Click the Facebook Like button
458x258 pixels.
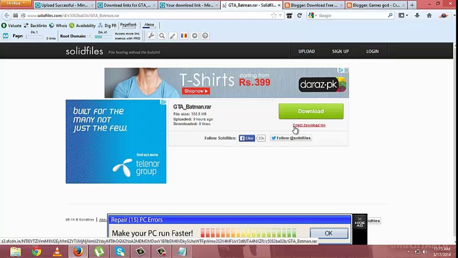(x=247, y=138)
